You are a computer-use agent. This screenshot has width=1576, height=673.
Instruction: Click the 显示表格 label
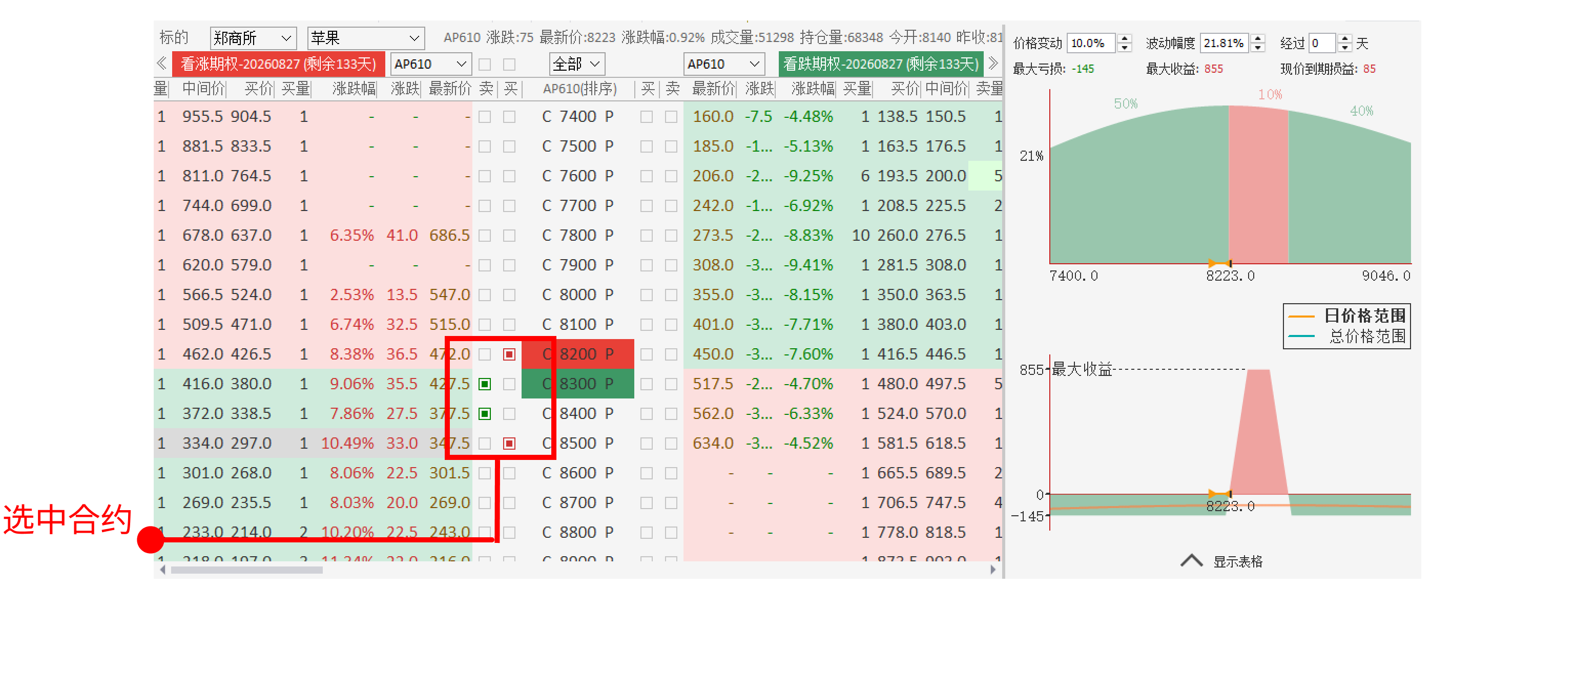point(1238,562)
